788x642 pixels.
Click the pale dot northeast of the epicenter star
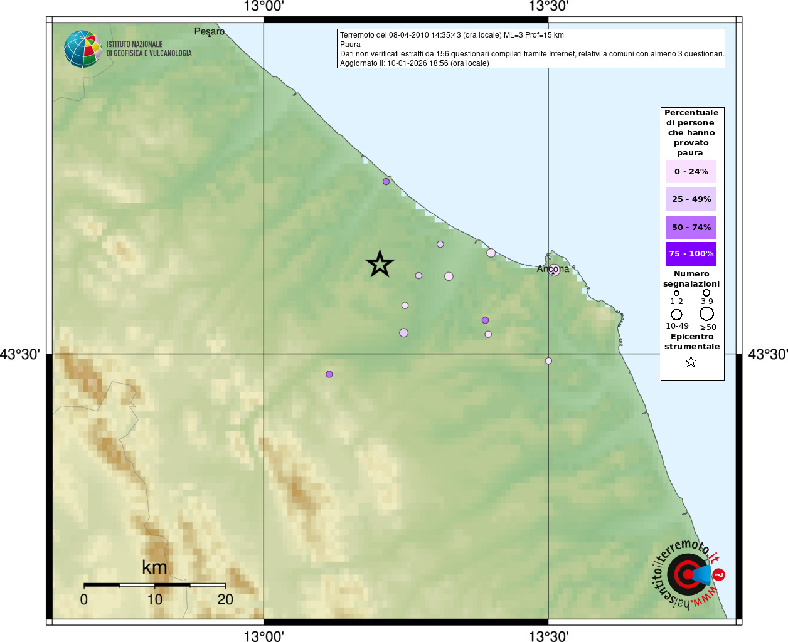click(x=440, y=245)
